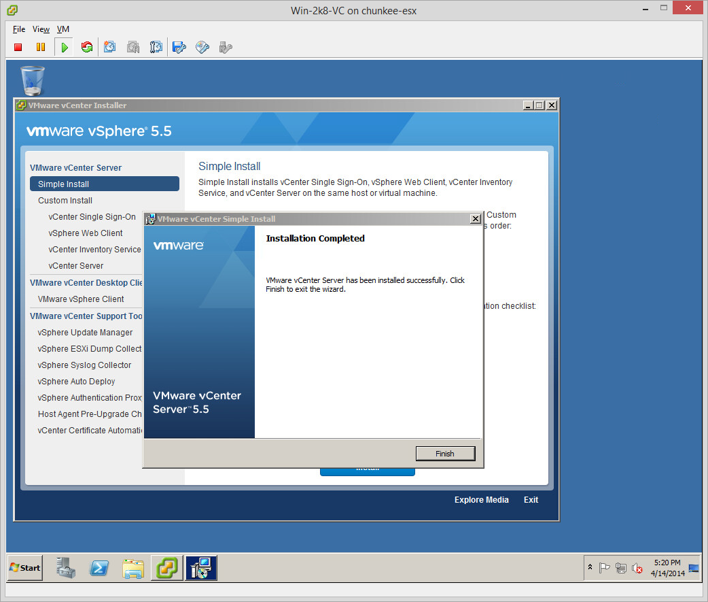Open the File menu
This screenshot has width=708, height=602.
coord(19,29)
